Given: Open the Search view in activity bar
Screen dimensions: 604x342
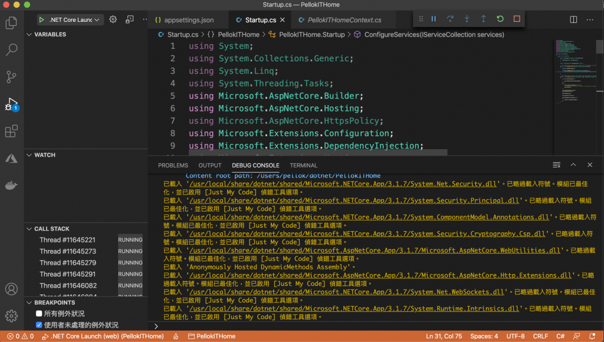Looking at the screenshot, I should point(11,50).
